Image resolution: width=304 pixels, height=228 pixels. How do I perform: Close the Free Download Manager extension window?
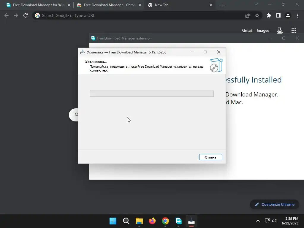(x=297, y=38)
